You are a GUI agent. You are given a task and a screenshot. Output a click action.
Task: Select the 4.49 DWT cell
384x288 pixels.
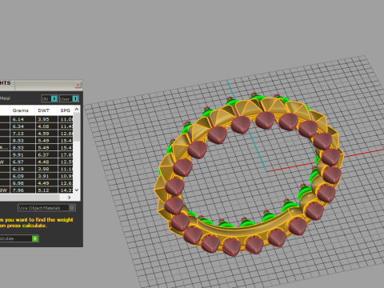pyautogui.click(x=46, y=183)
